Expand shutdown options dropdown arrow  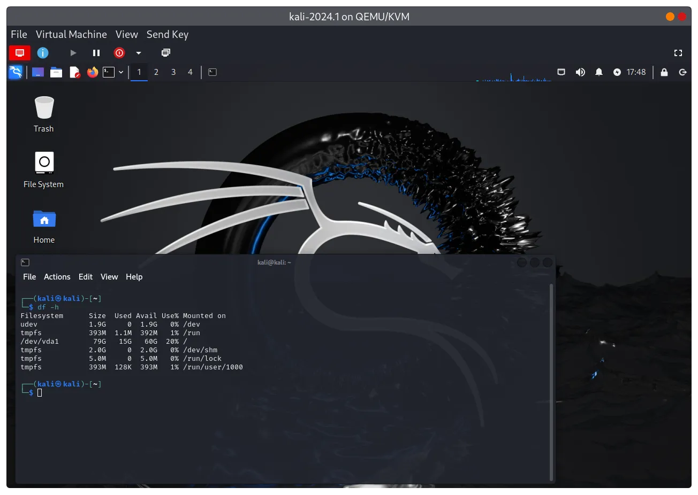[x=139, y=53]
